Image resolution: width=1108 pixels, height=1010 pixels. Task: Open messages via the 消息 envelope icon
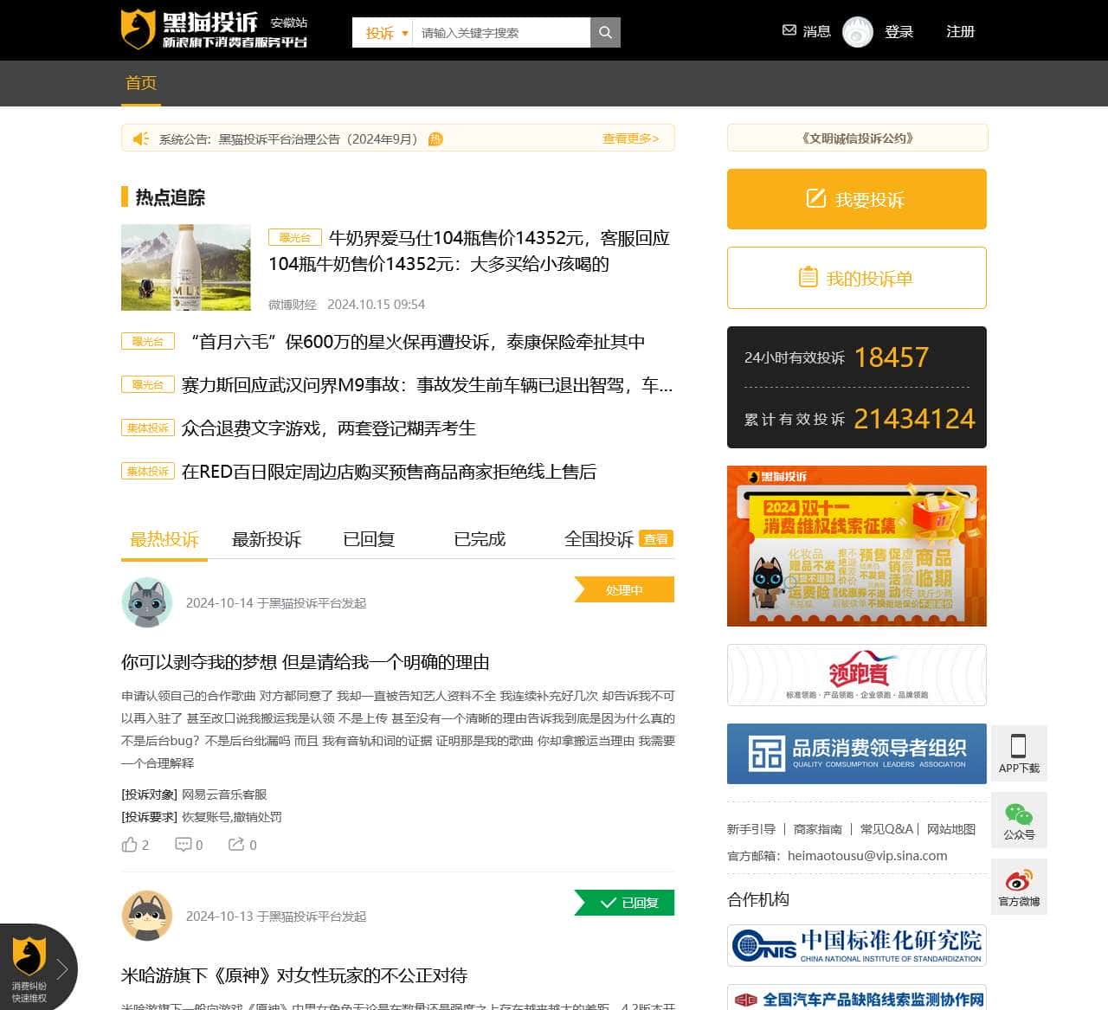tap(789, 30)
